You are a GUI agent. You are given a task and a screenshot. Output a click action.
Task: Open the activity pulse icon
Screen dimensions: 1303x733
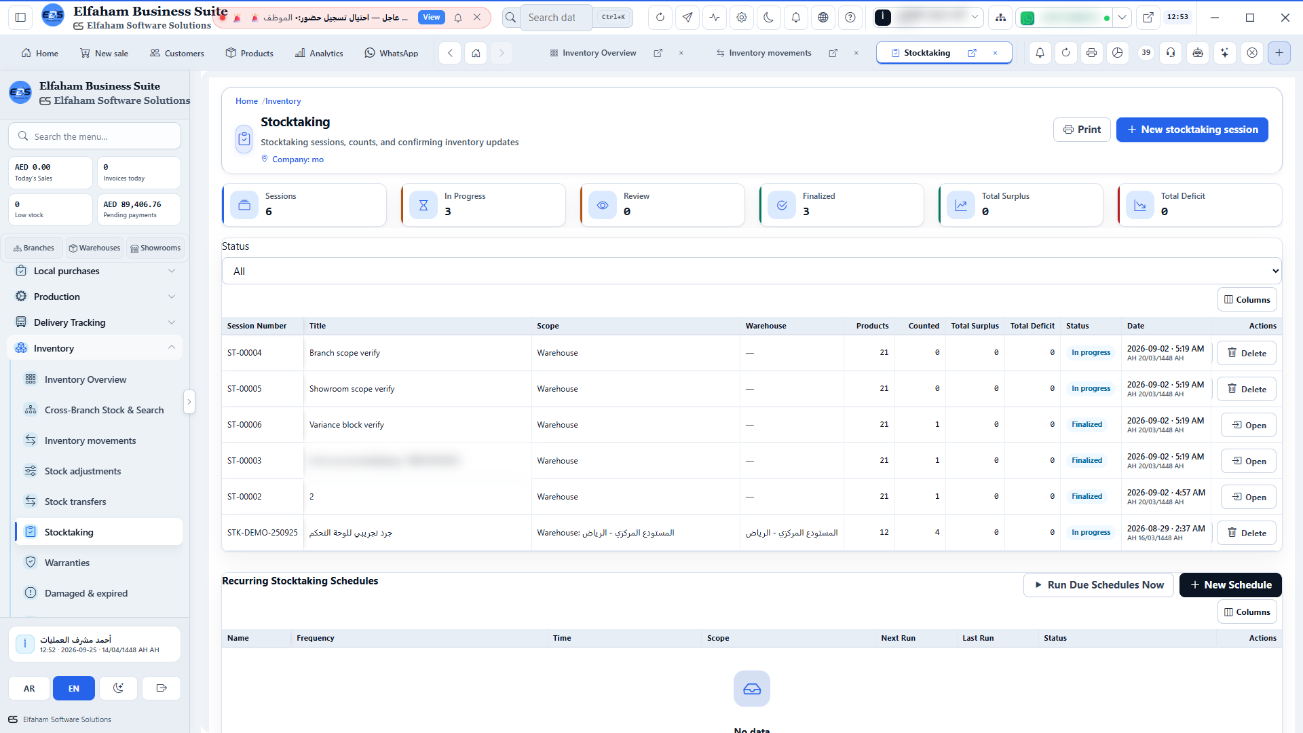(715, 18)
